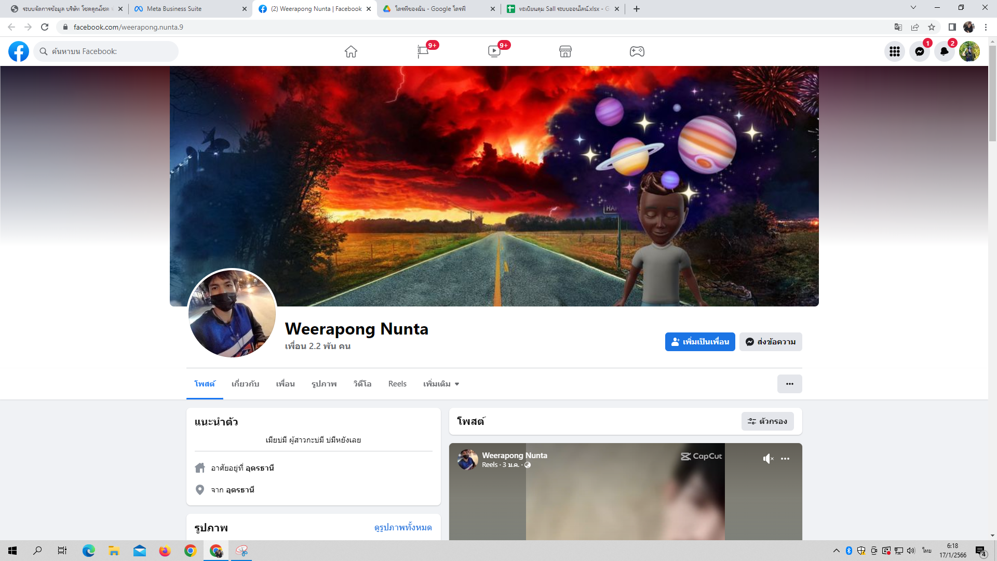Open the Messenger chat icon
This screenshot has height=561, width=997.
(x=920, y=51)
